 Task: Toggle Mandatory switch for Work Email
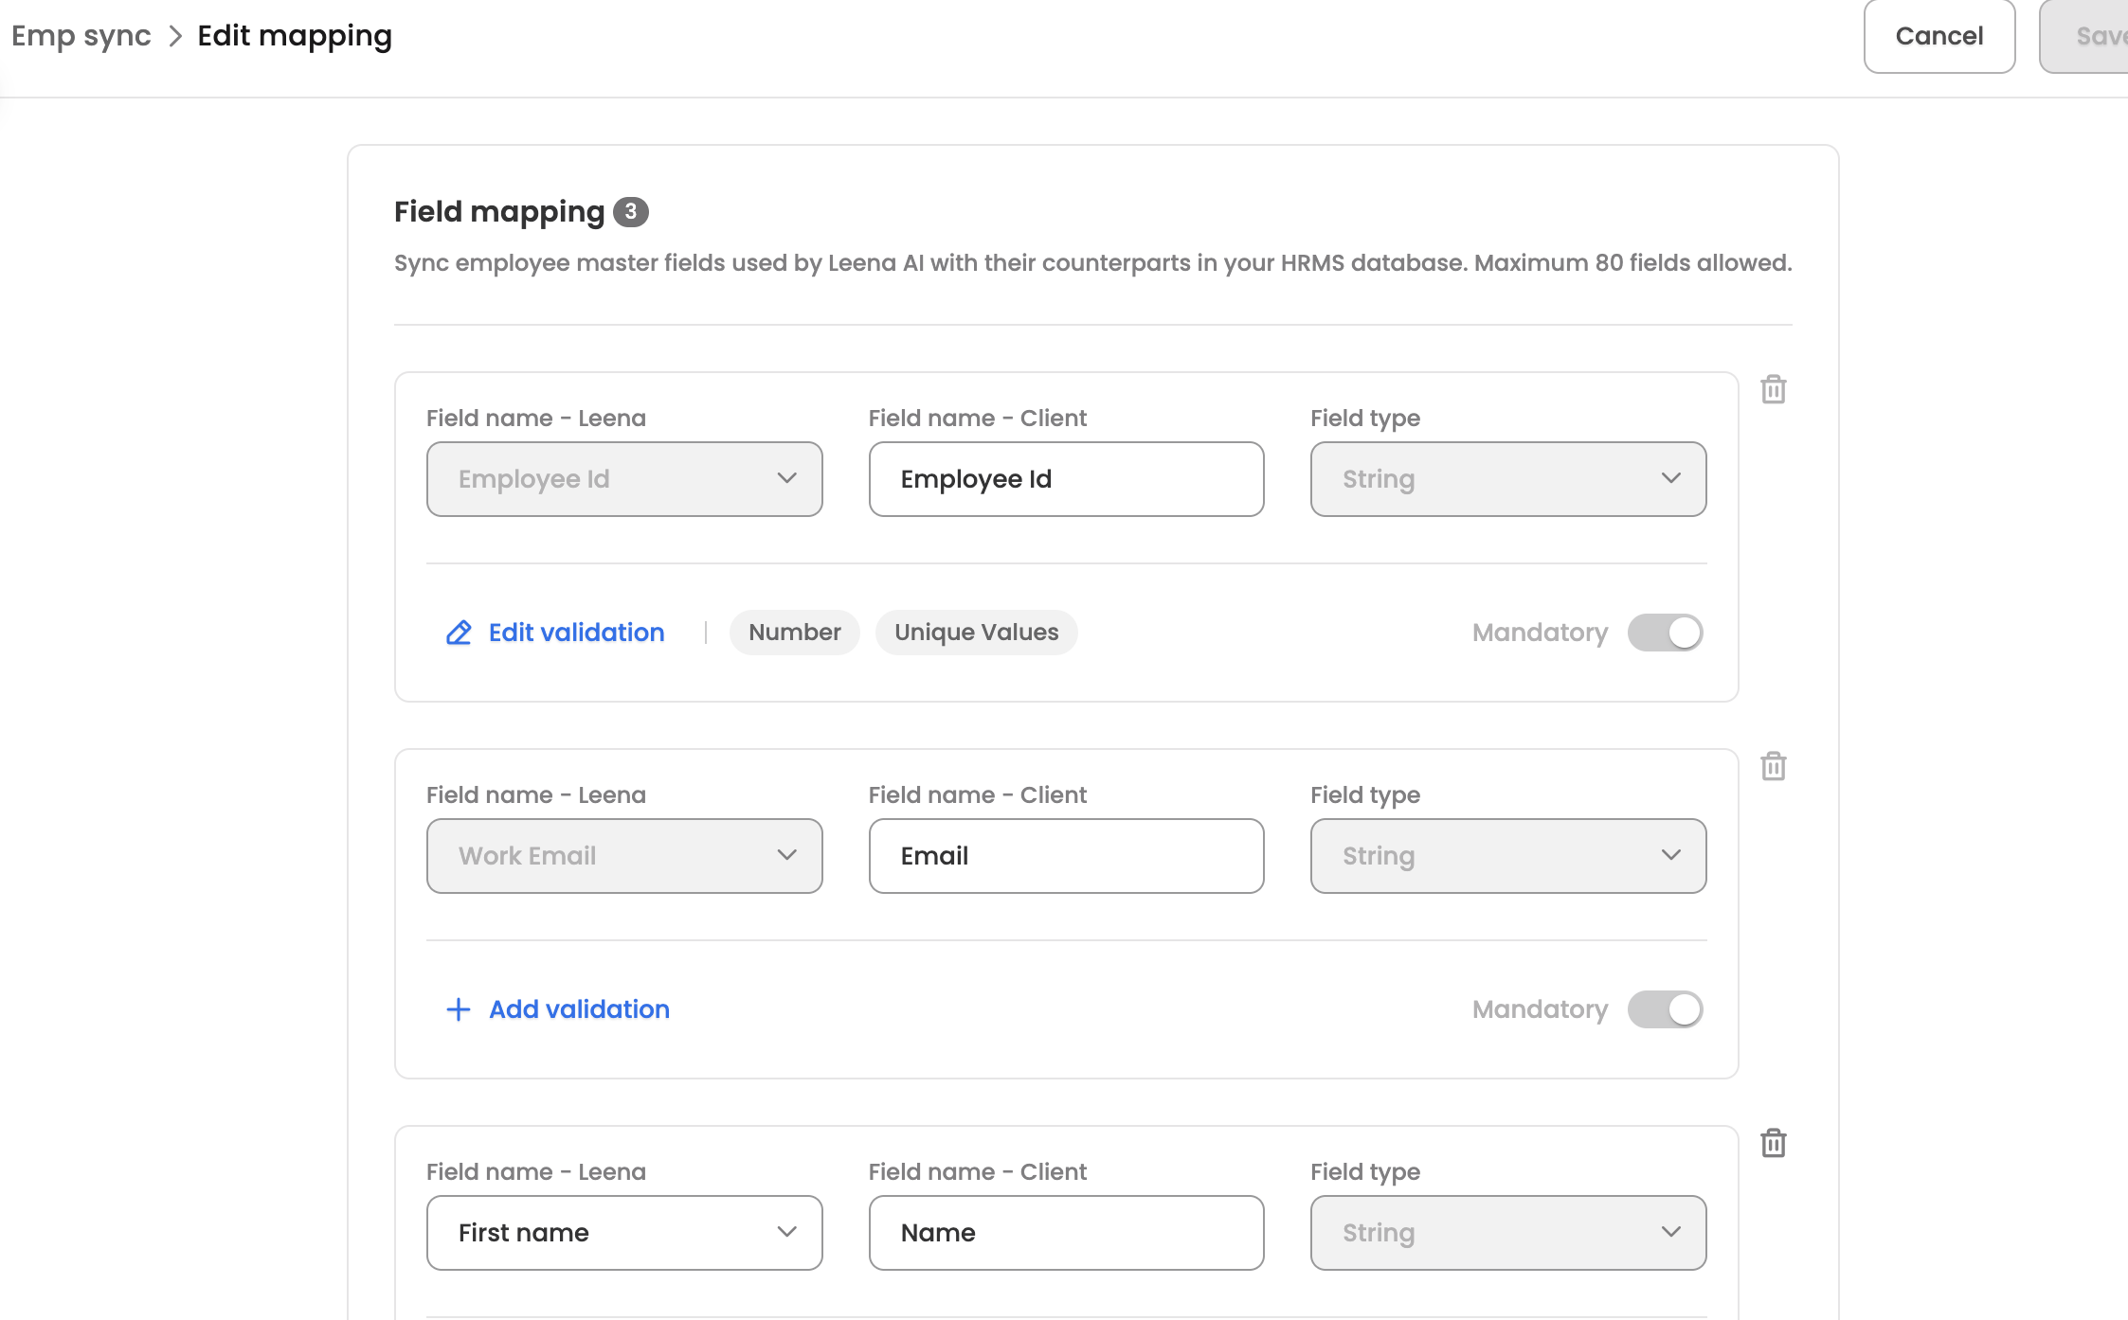[x=1665, y=1009]
